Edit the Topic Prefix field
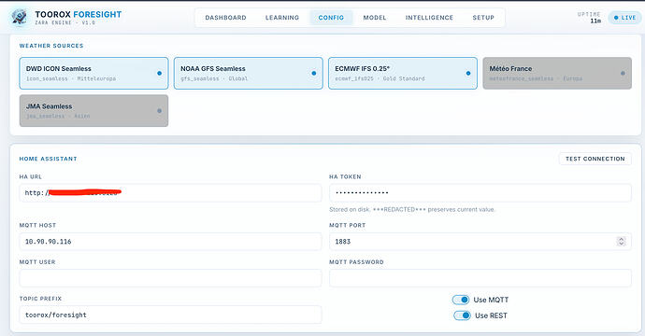Image resolution: width=645 pixels, height=336 pixels. [170, 315]
